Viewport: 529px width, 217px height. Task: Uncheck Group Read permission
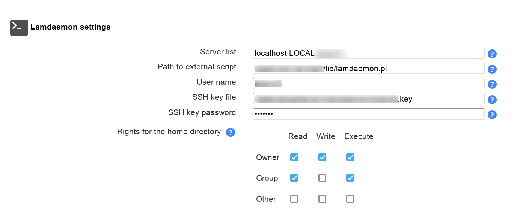(294, 178)
